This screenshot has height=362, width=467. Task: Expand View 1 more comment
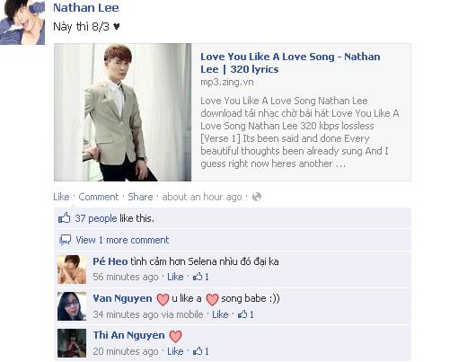pyautogui.click(x=122, y=240)
